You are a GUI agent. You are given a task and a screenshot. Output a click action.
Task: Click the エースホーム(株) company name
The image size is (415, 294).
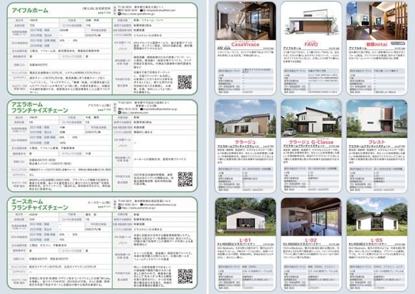[x=99, y=203]
